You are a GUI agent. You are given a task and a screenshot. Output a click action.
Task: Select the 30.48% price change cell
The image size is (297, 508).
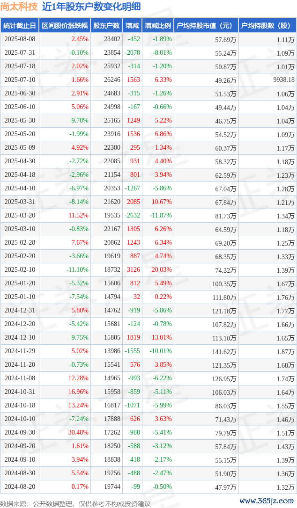(x=78, y=433)
